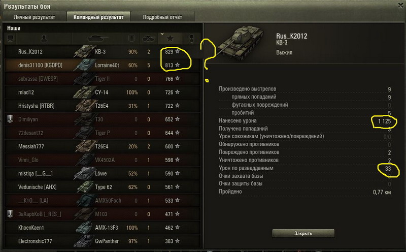Click the Закрыть button
This screenshot has width=406, height=252.
[303, 233]
